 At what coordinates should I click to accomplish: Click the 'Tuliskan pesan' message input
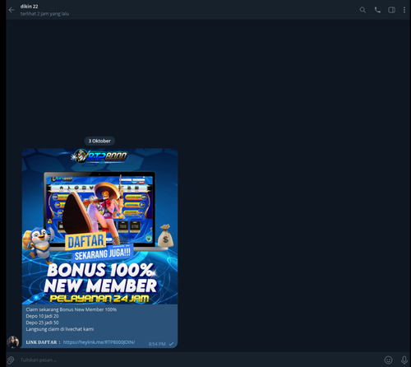pos(200,360)
